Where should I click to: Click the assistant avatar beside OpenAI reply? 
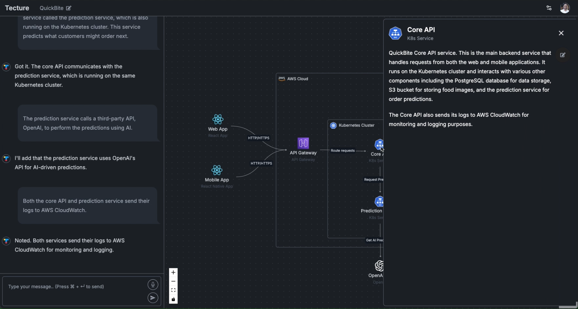(6, 158)
